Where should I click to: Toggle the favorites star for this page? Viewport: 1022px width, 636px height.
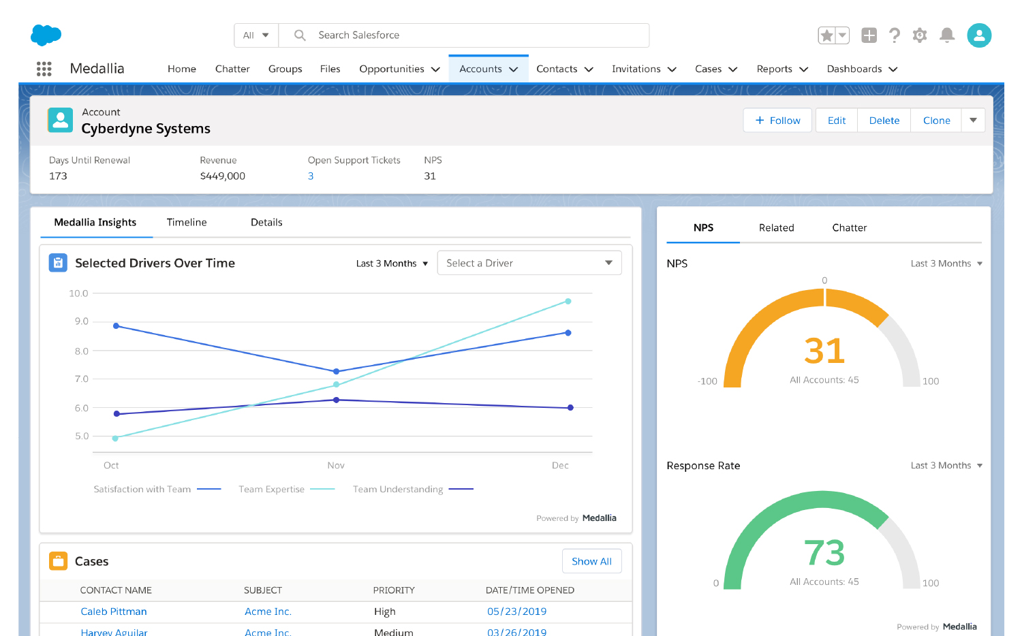[x=826, y=35]
